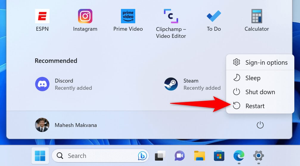The height and width of the screenshot is (166, 300).
Task: Open File Explorer on taskbar
Action: pyautogui.click(x=199, y=156)
